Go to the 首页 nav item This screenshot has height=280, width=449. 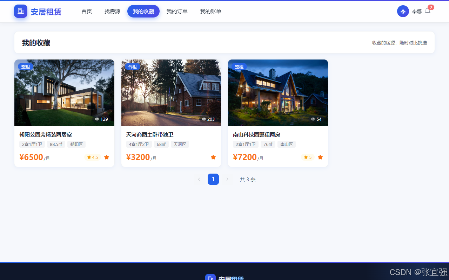coord(87,11)
